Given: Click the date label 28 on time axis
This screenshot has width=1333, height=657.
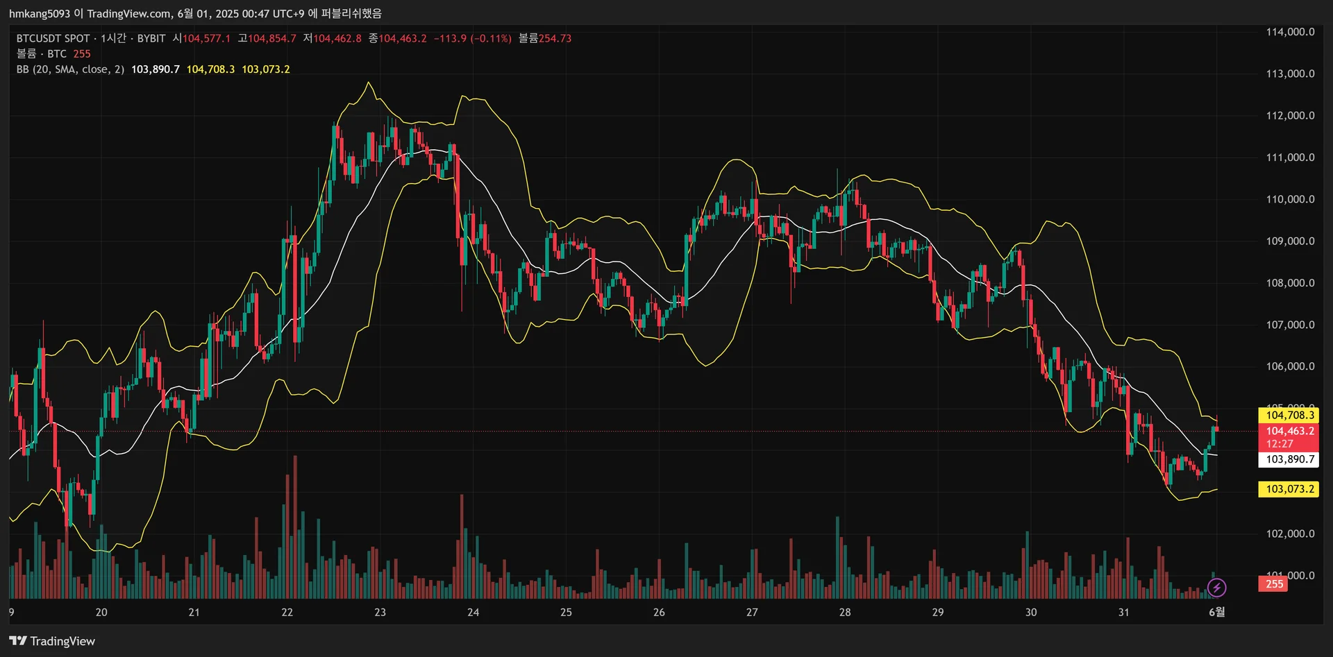Looking at the screenshot, I should pyautogui.click(x=845, y=612).
